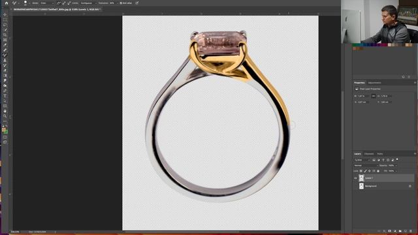This screenshot has width=418, height=235.
Task: Select the Gradient tool
Action: pos(5,76)
